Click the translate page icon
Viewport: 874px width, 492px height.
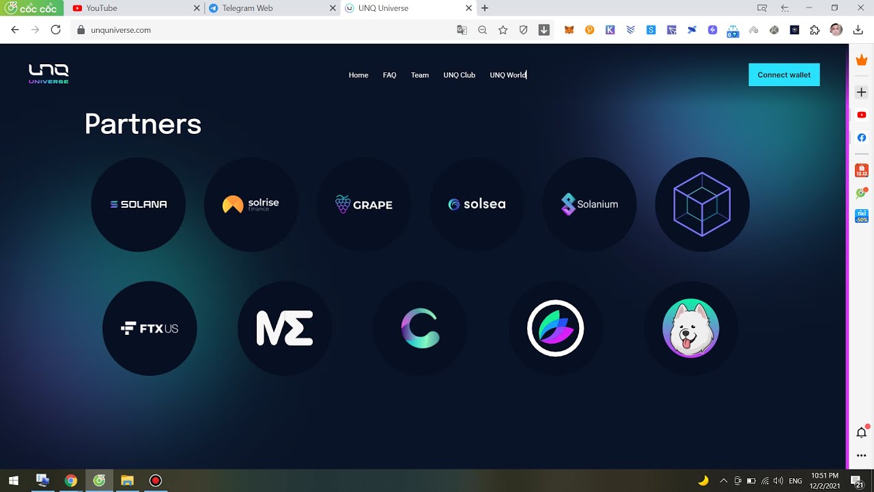462,30
